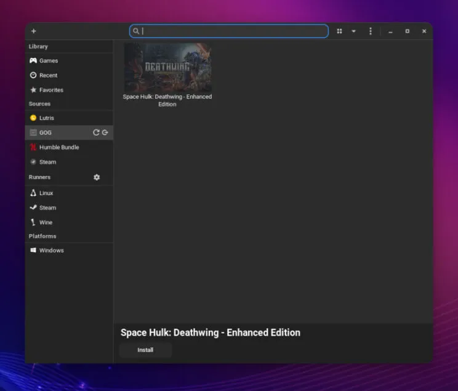Open the three-dot main menu
The width and height of the screenshot is (458, 391).
click(371, 31)
